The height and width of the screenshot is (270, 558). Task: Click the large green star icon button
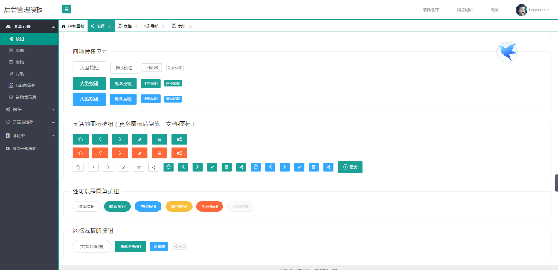[x=80, y=139]
